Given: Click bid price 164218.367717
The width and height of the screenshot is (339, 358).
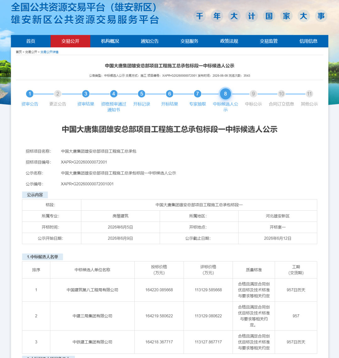Looking at the screenshot, I should tap(159, 342).
